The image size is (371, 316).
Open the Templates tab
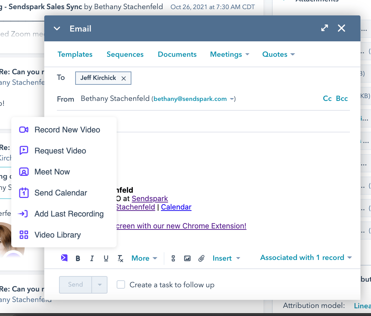point(75,54)
